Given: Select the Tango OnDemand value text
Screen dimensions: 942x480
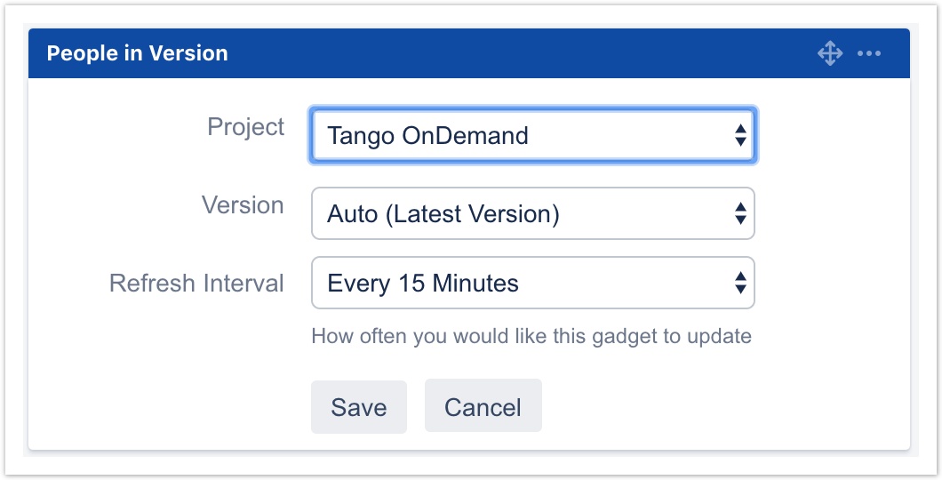Looking at the screenshot, I should coord(427,136).
